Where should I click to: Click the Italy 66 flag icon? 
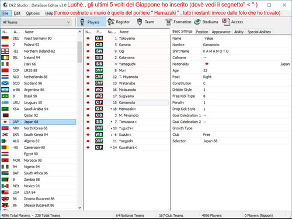pos(5,64)
